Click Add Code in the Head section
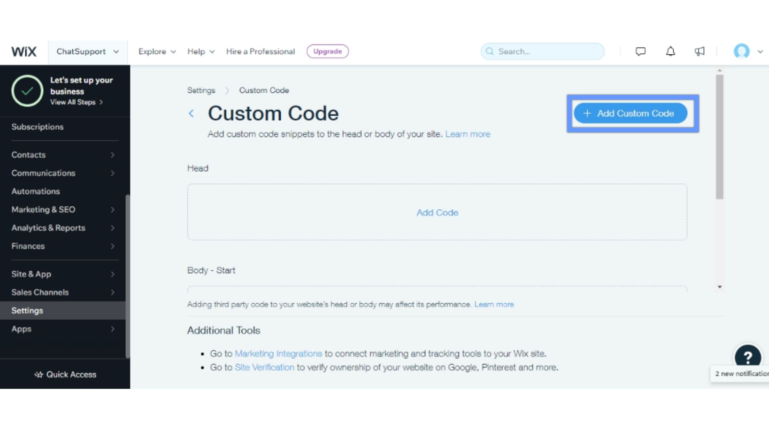 [437, 212]
